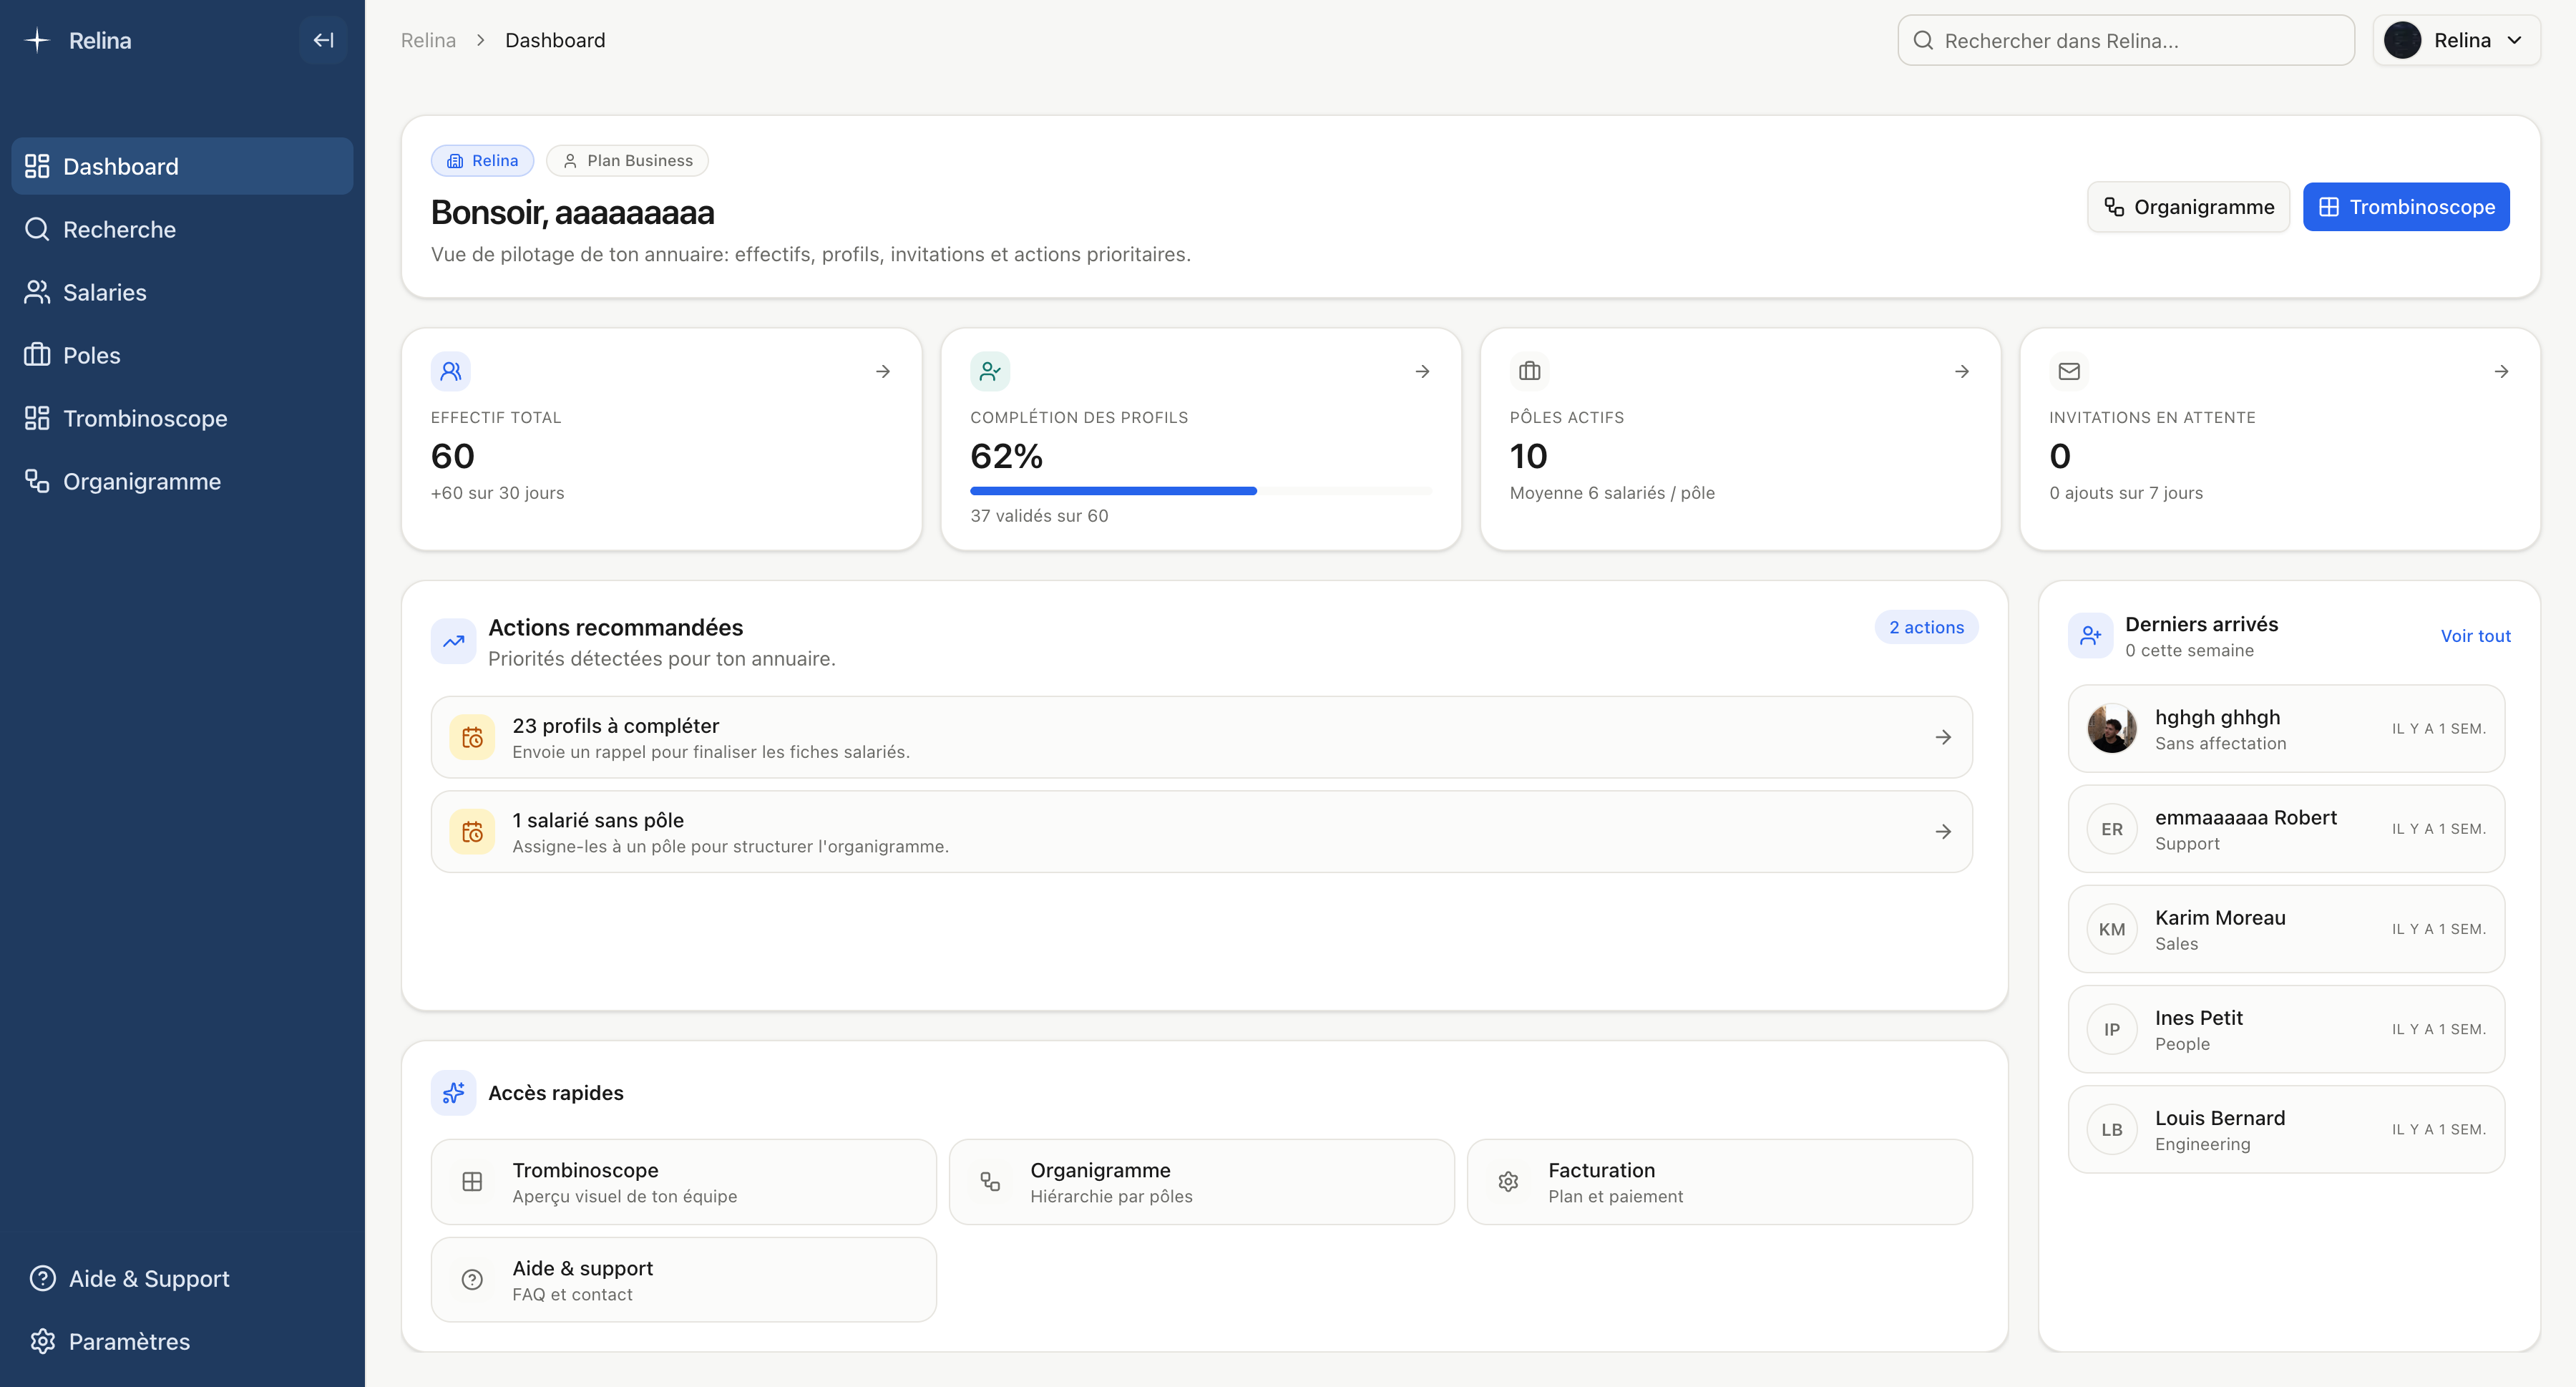Open Invitations en attente card arrow
Screen dimensions: 2576x1387
tap(2501, 371)
